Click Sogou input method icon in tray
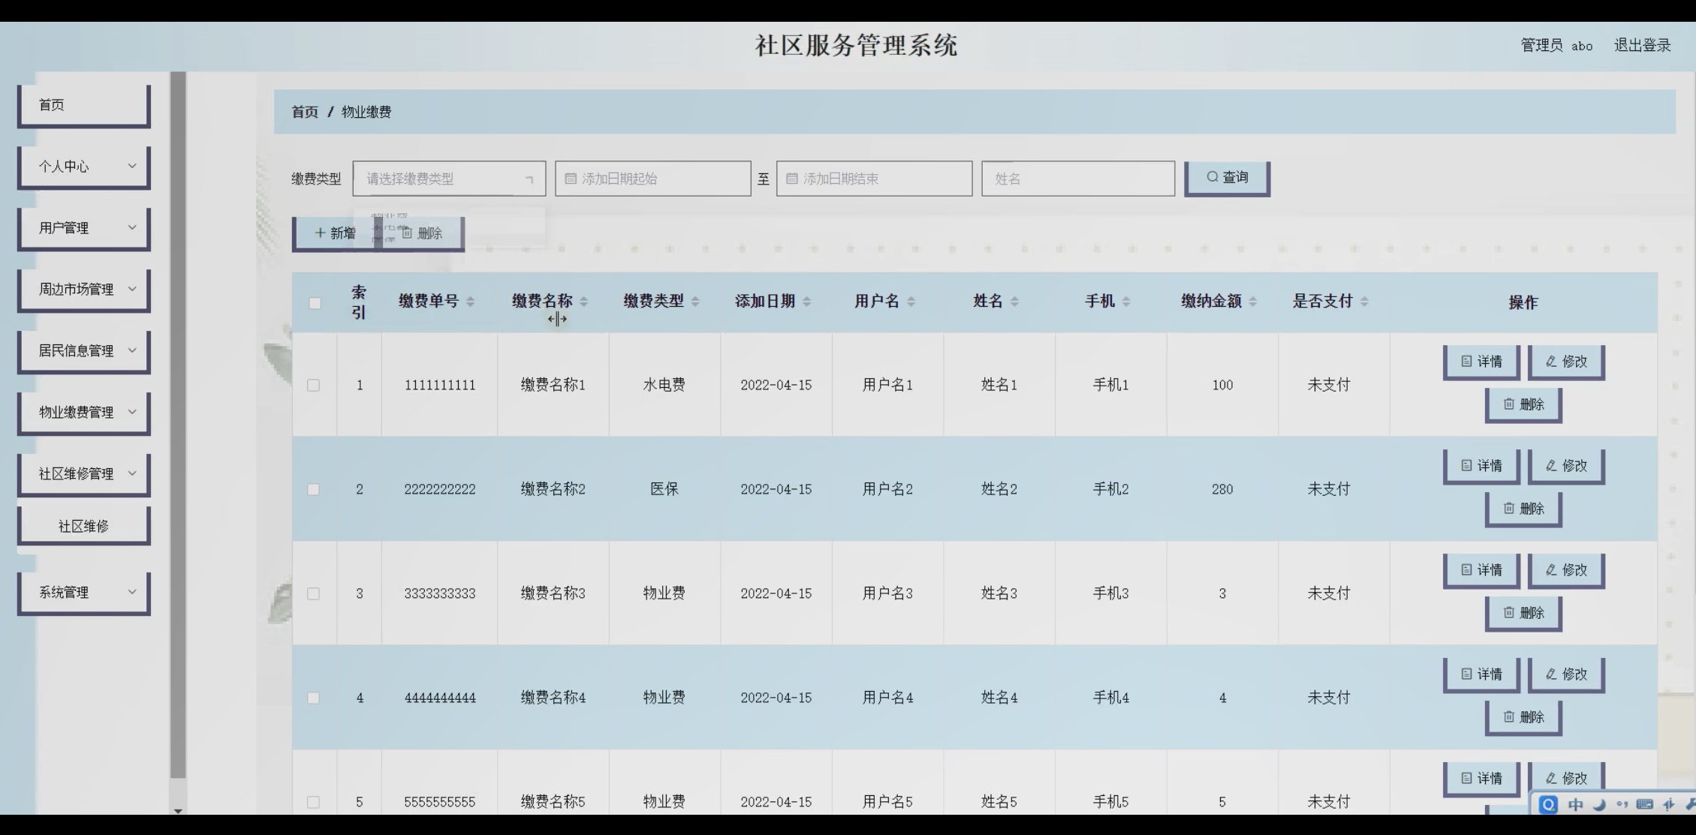 click(1548, 804)
